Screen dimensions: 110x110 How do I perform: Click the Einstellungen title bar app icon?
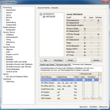(x=2, y=2)
